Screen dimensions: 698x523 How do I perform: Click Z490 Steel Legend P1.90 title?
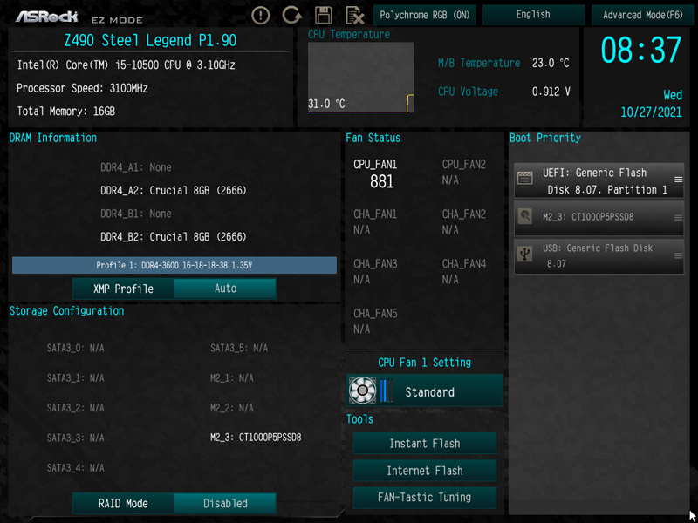click(150, 41)
